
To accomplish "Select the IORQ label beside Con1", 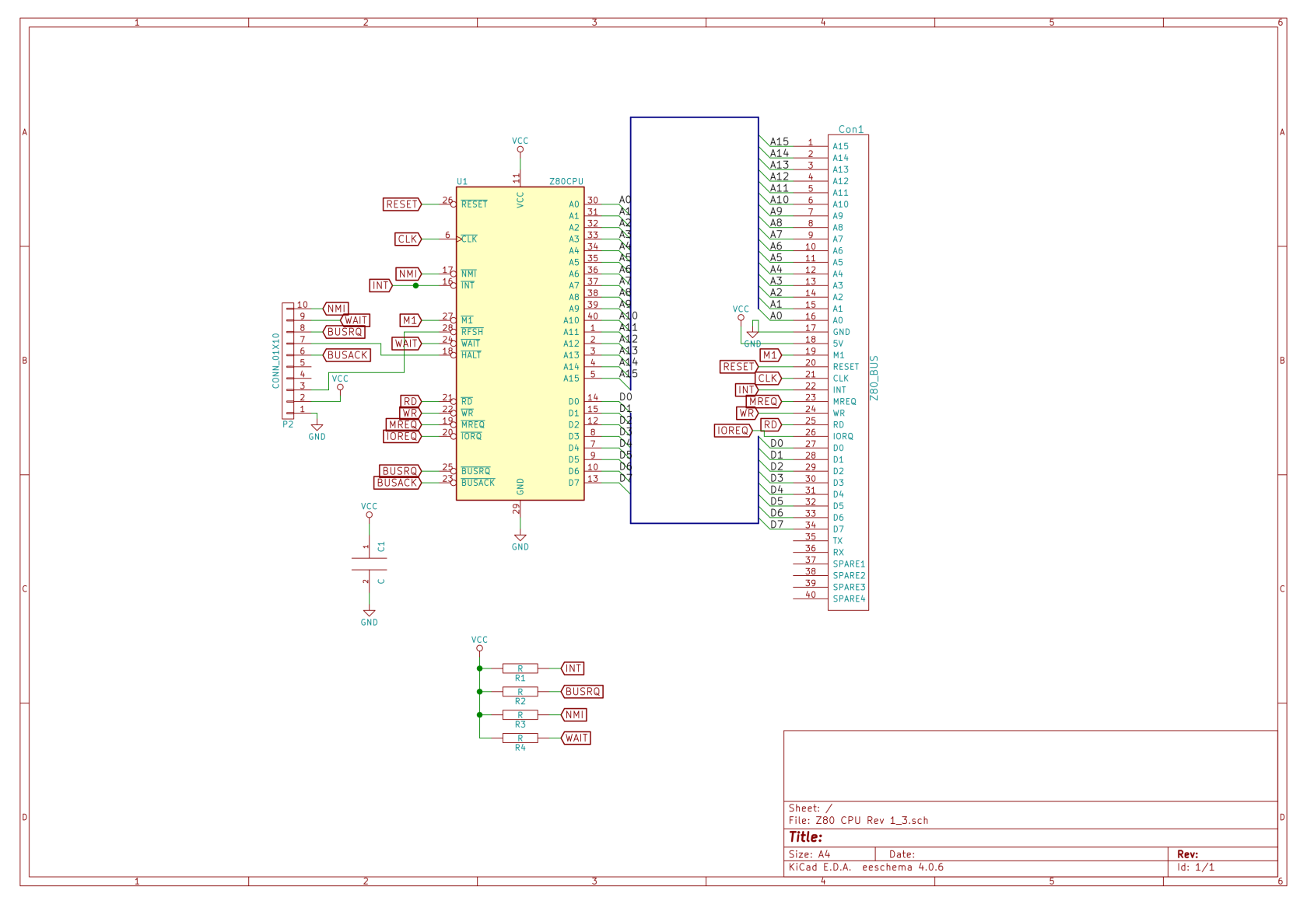I will pos(732,430).
